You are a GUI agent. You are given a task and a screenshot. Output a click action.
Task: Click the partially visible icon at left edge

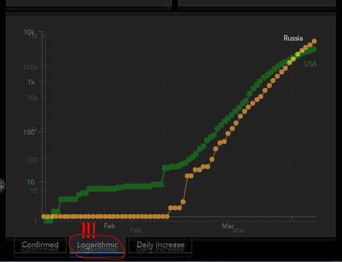click(1, 185)
